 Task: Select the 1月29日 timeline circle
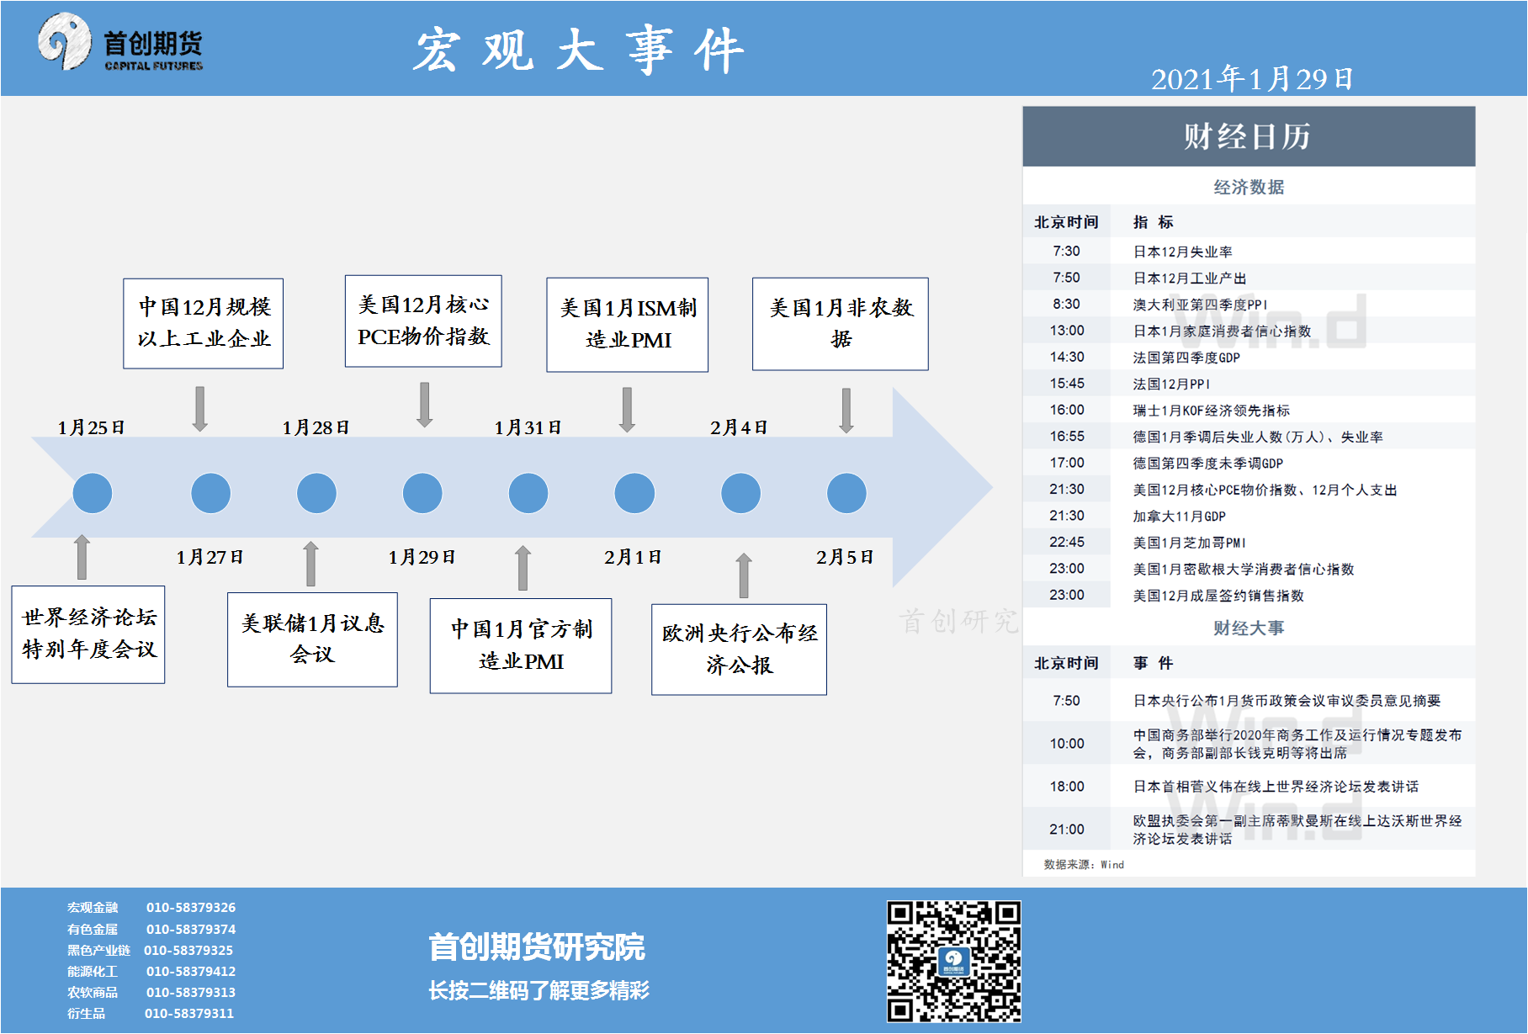[422, 493]
